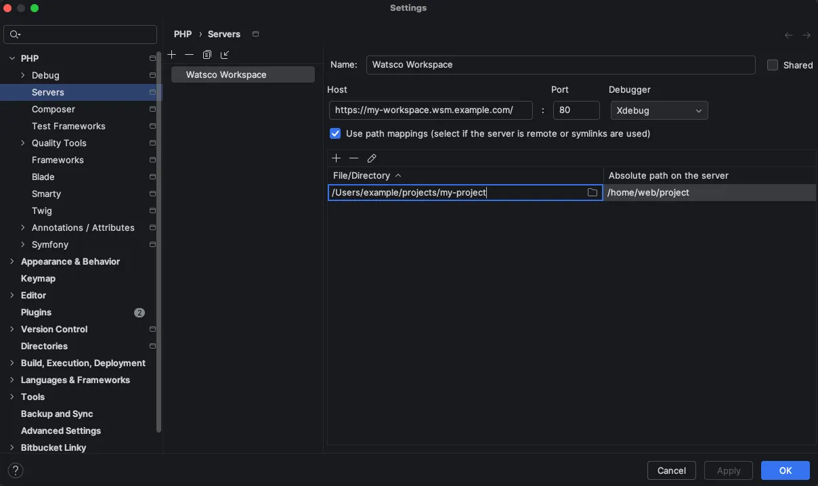Screen dimensions: 818x486
Task: Click the /home/web/project server path cell
Action: (710, 193)
